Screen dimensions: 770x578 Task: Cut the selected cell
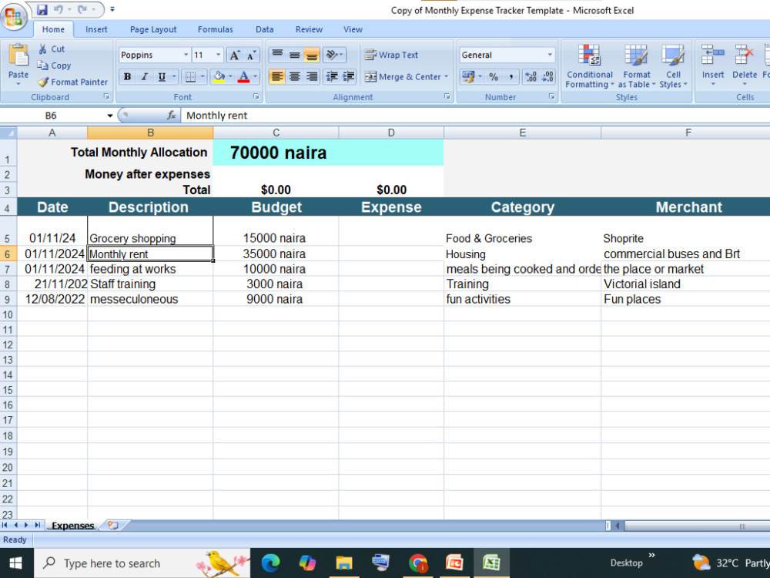52,49
